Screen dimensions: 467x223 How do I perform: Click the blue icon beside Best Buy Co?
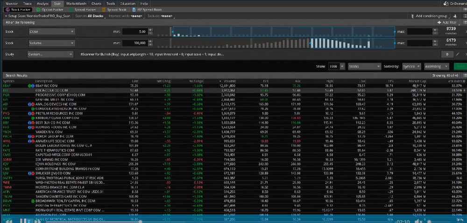click(x=29, y=122)
